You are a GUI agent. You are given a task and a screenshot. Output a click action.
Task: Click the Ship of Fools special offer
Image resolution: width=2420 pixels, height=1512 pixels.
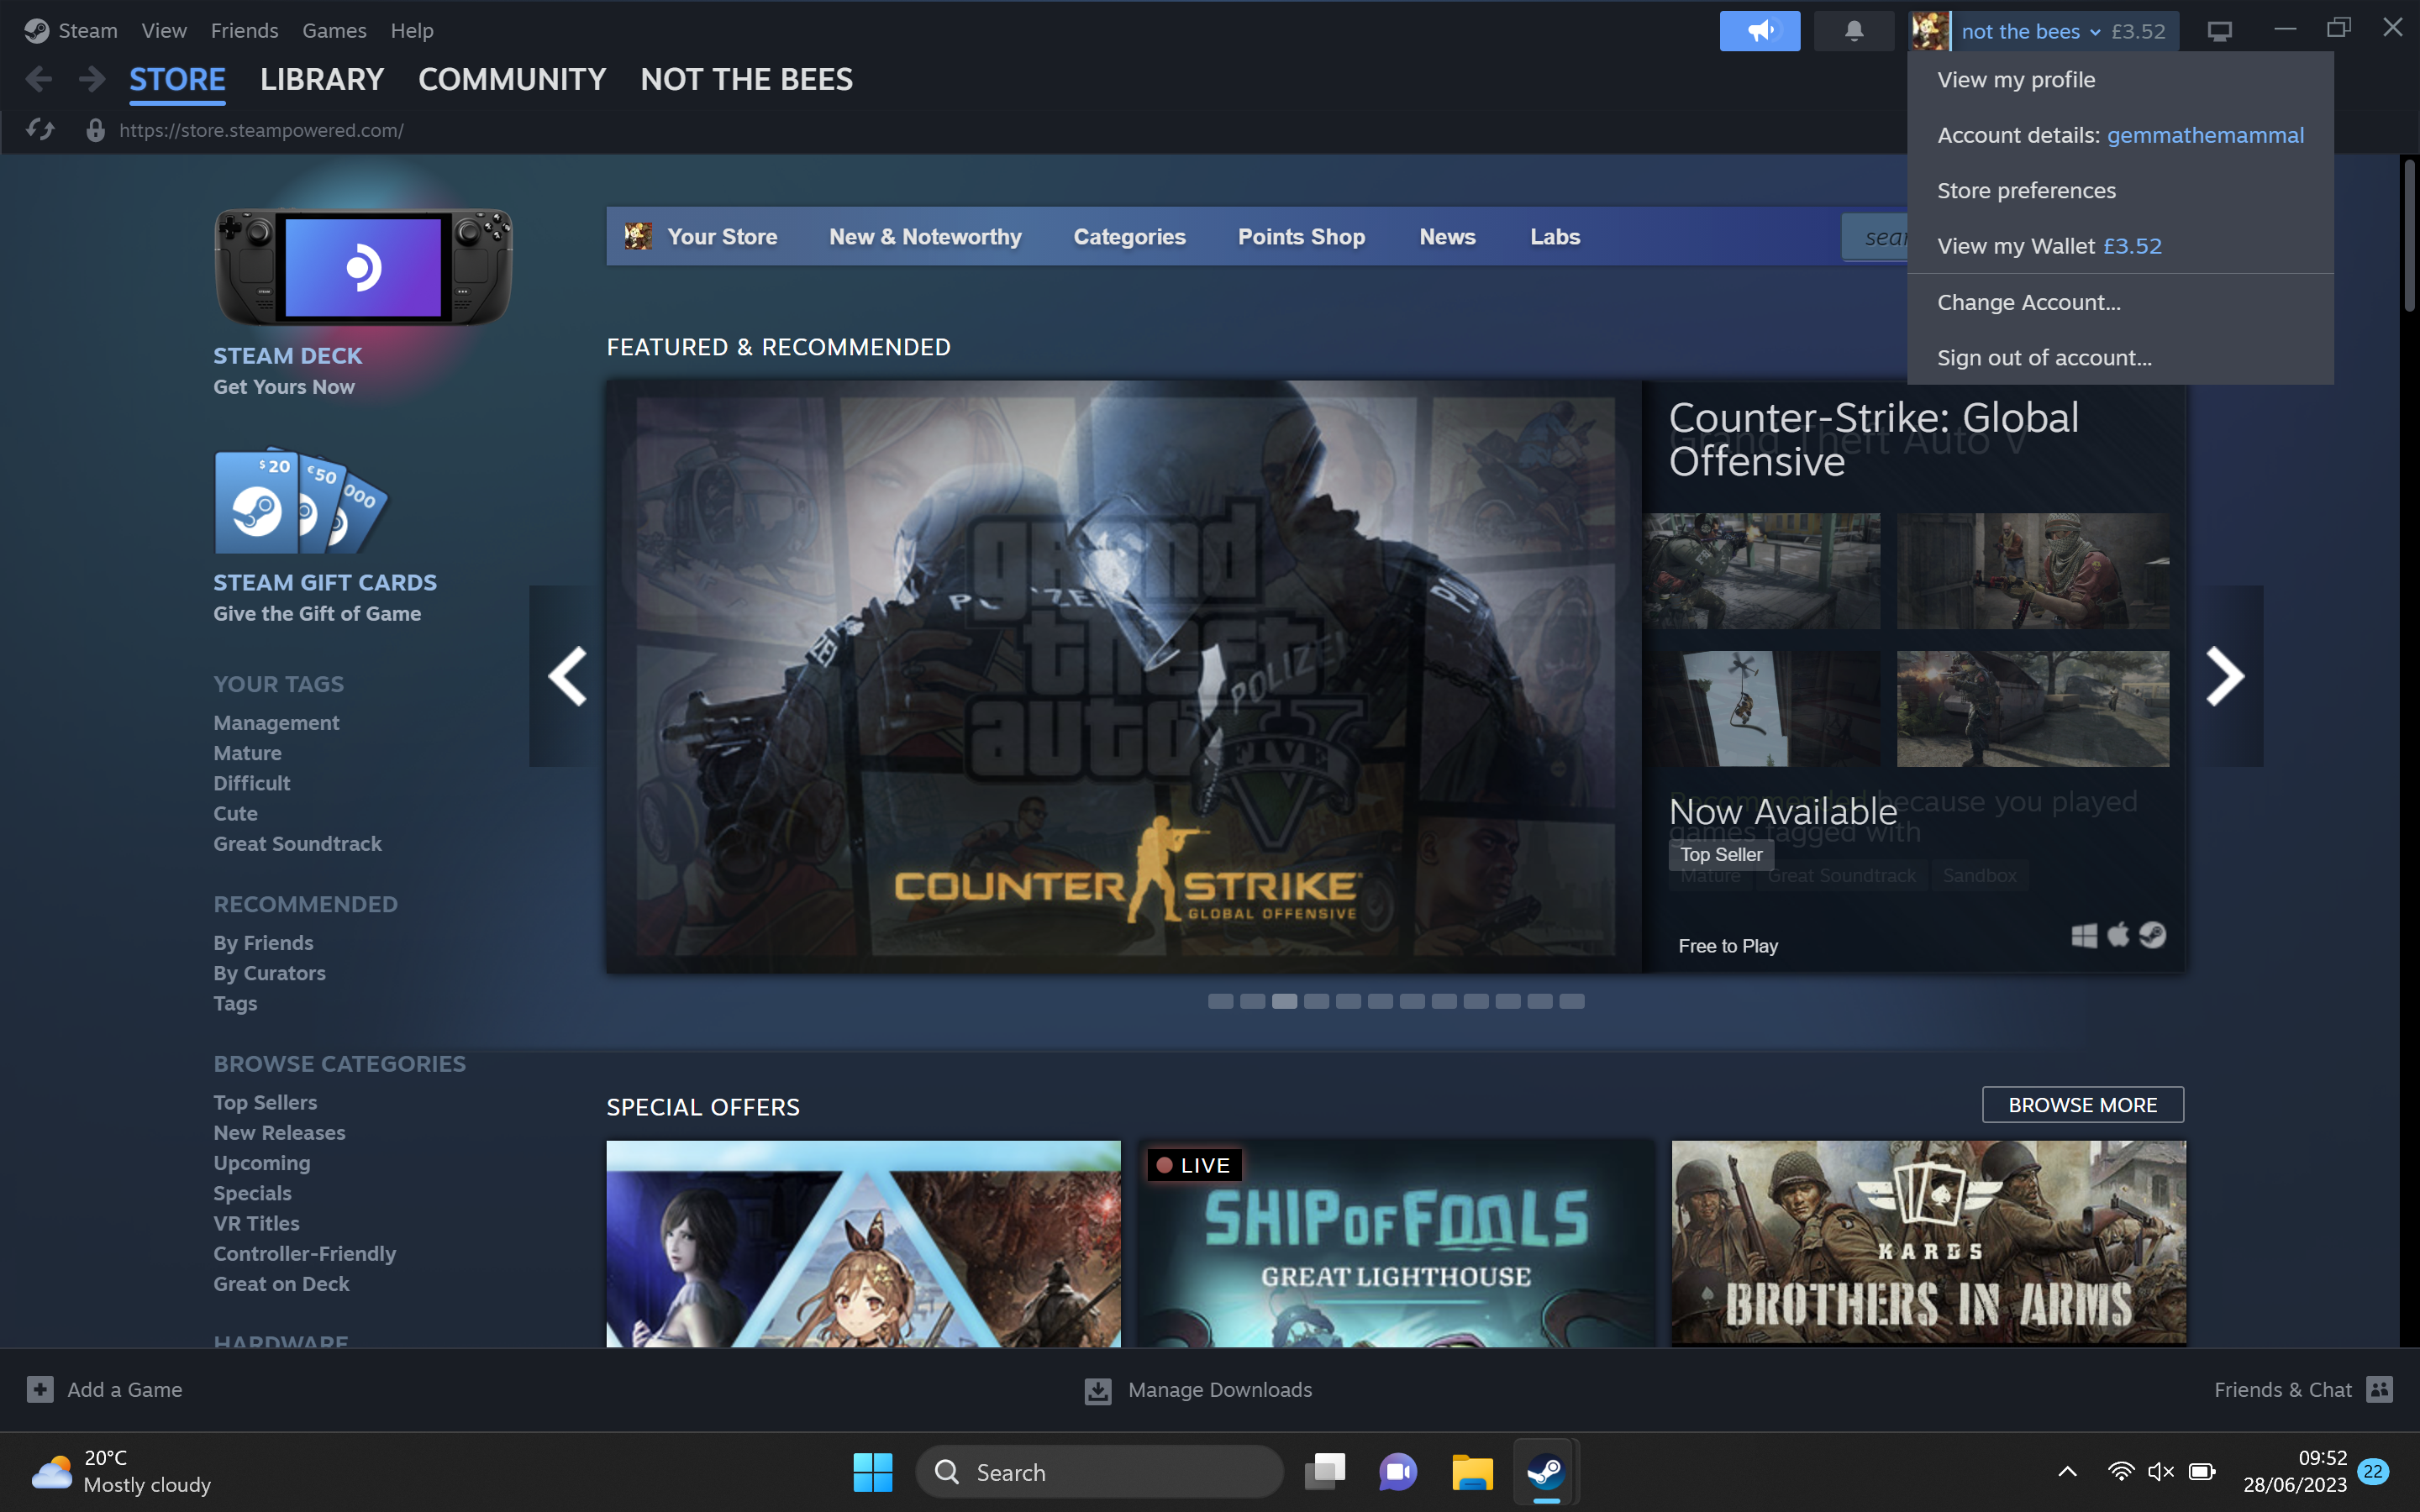(1396, 1243)
